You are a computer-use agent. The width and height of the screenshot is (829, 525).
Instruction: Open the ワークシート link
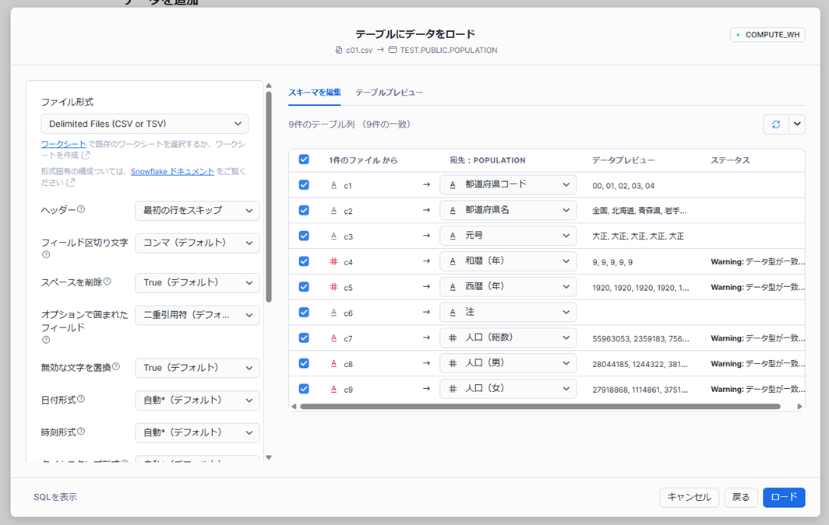pyautogui.click(x=63, y=144)
